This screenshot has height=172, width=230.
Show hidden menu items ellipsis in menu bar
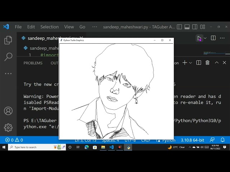point(95,27)
